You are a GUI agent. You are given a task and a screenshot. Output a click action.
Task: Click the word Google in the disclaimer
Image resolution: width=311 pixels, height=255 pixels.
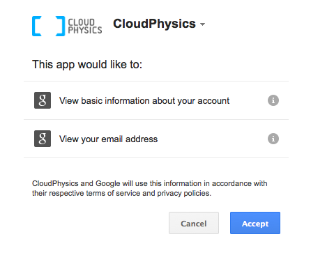pyautogui.click(x=108, y=183)
